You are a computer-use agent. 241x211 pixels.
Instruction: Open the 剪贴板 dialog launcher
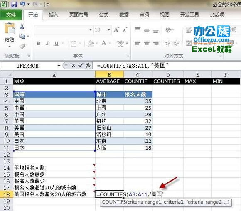tap(28, 56)
